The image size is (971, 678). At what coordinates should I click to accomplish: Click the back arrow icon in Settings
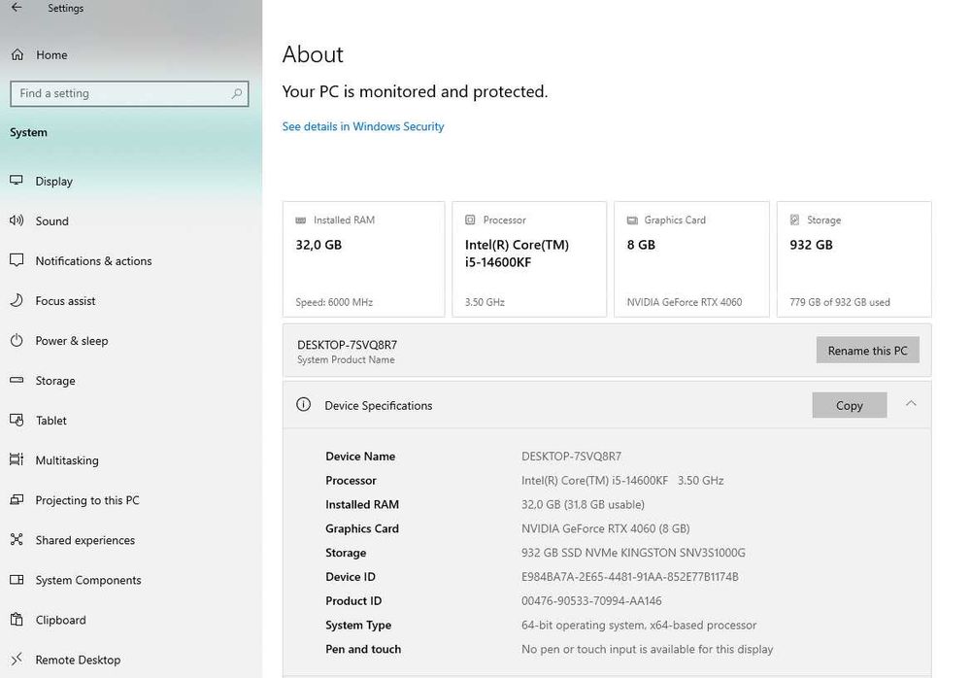tap(17, 8)
